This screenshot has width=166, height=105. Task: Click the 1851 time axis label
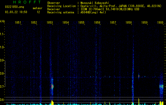tap(18, 23)
